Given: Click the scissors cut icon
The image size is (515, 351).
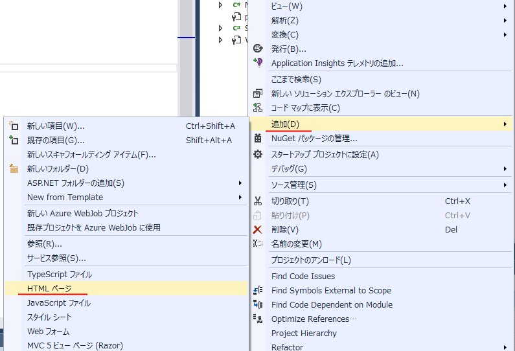Looking at the screenshot, I should click(x=258, y=201).
